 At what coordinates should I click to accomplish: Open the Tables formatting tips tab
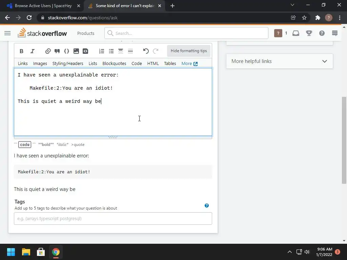170,63
